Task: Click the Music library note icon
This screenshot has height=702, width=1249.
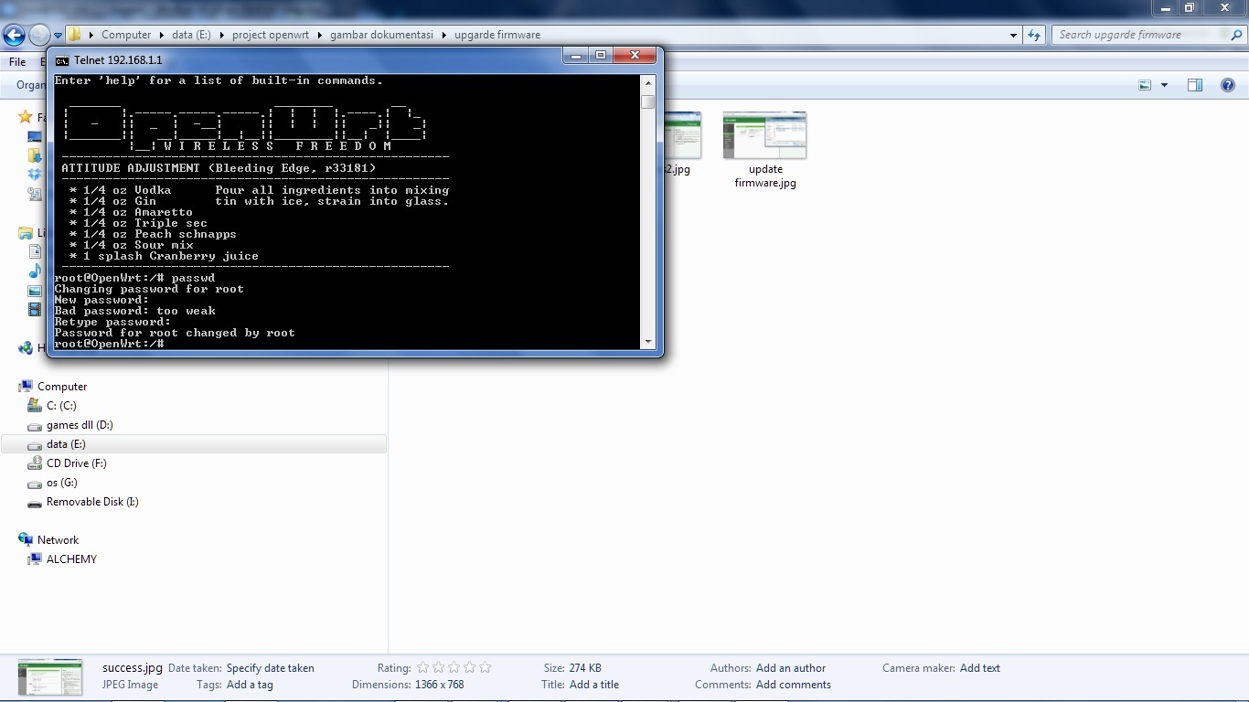Action: pyautogui.click(x=35, y=271)
